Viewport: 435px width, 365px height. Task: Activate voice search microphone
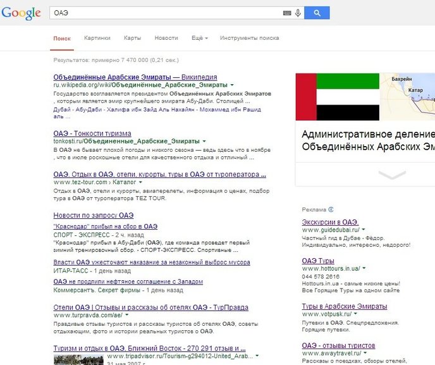(298, 13)
